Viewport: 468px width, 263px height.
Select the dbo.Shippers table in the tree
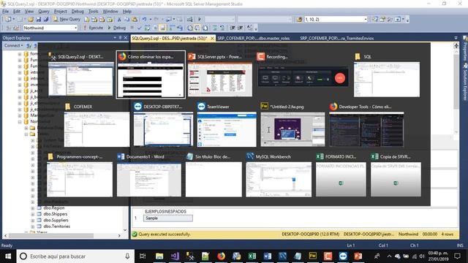[56, 214]
